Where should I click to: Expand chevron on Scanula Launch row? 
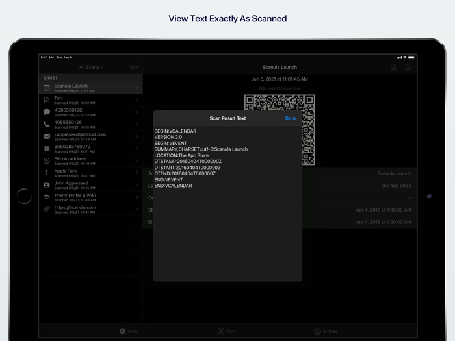(136, 88)
